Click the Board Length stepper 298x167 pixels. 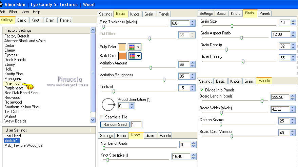292,97
